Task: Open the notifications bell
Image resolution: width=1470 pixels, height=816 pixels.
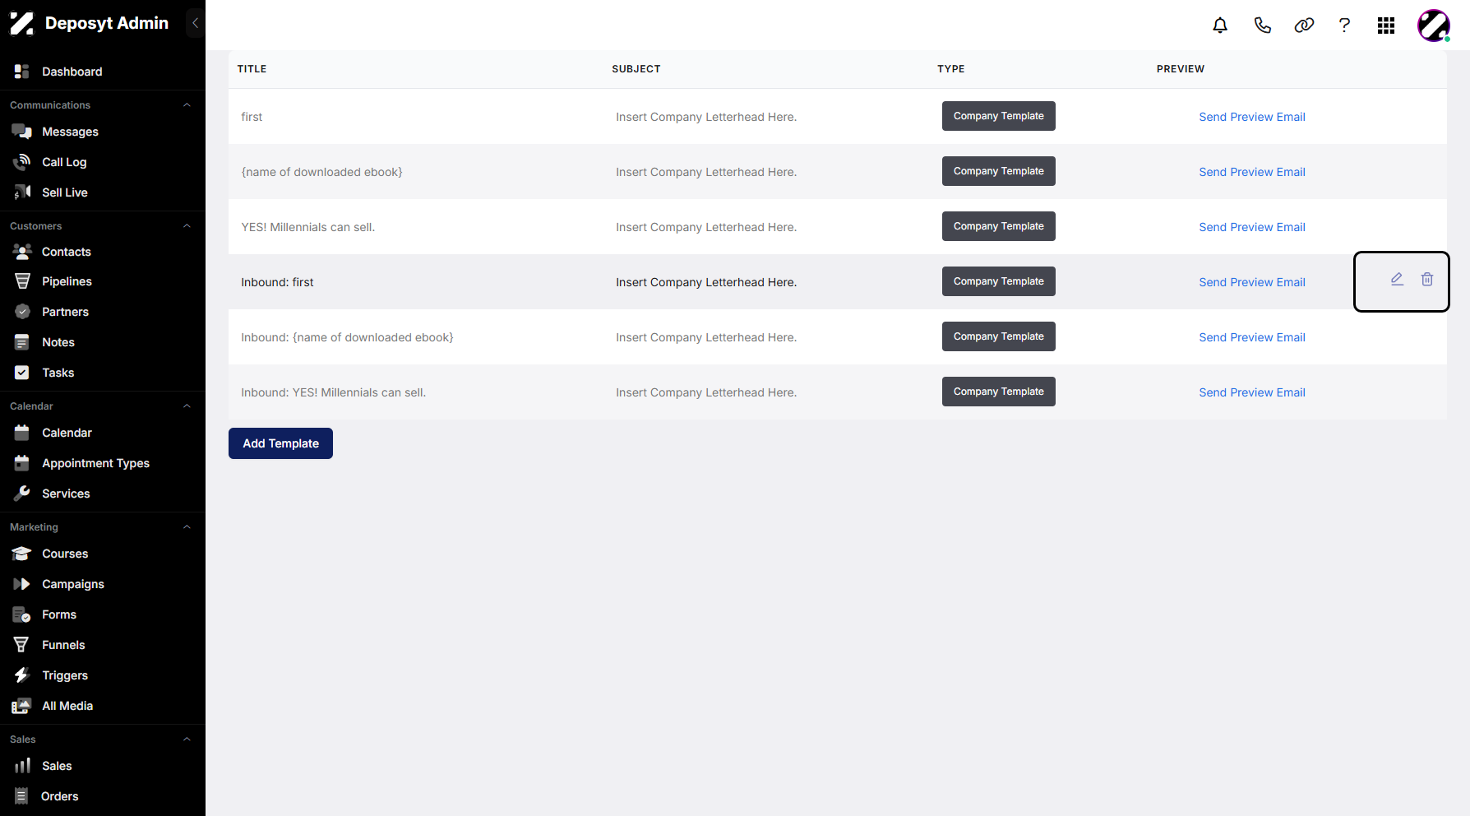Action: click(x=1220, y=25)
